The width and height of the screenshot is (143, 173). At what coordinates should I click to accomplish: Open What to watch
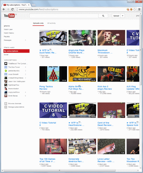(x=9, y=47)
